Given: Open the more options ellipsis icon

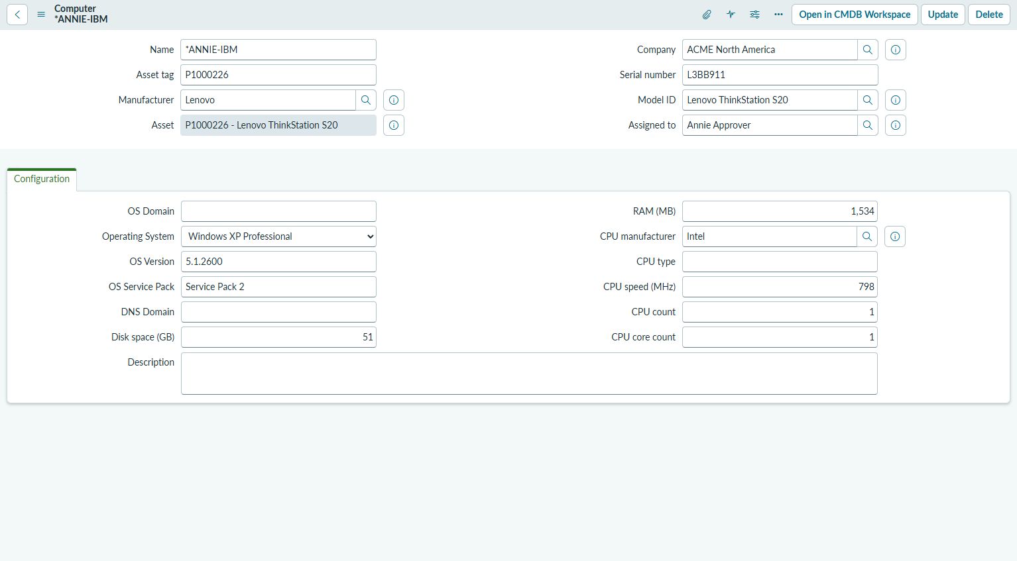Looking at the screenshot, I should (x=778, y=15).
